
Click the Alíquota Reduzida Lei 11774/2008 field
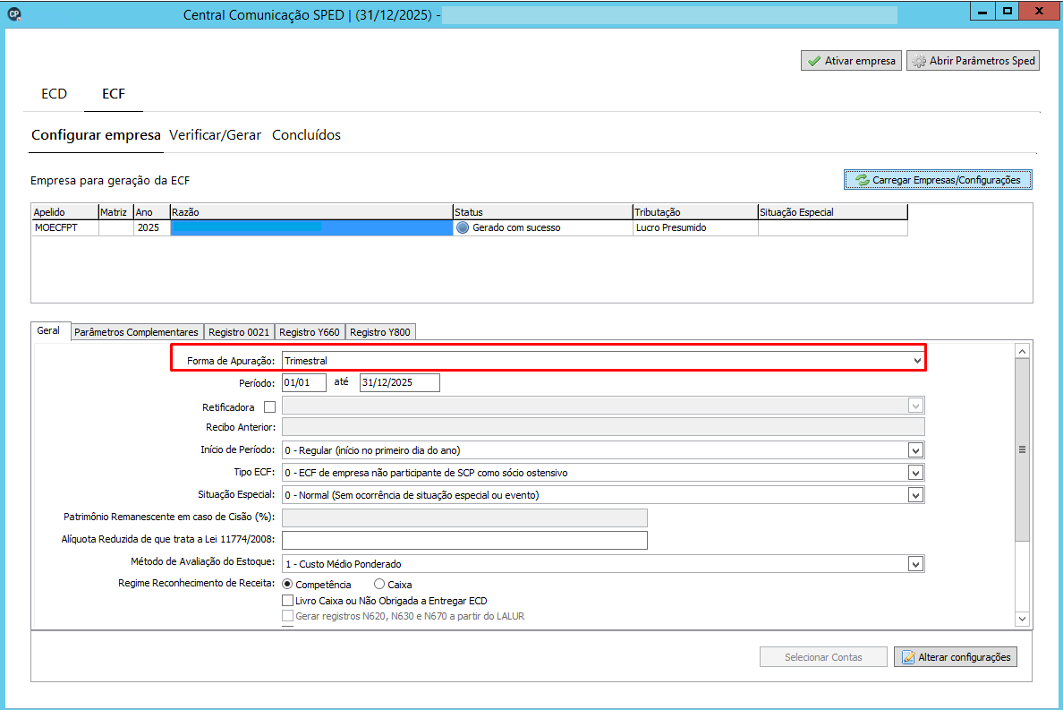pyautogui.click(x=464, y=540)
